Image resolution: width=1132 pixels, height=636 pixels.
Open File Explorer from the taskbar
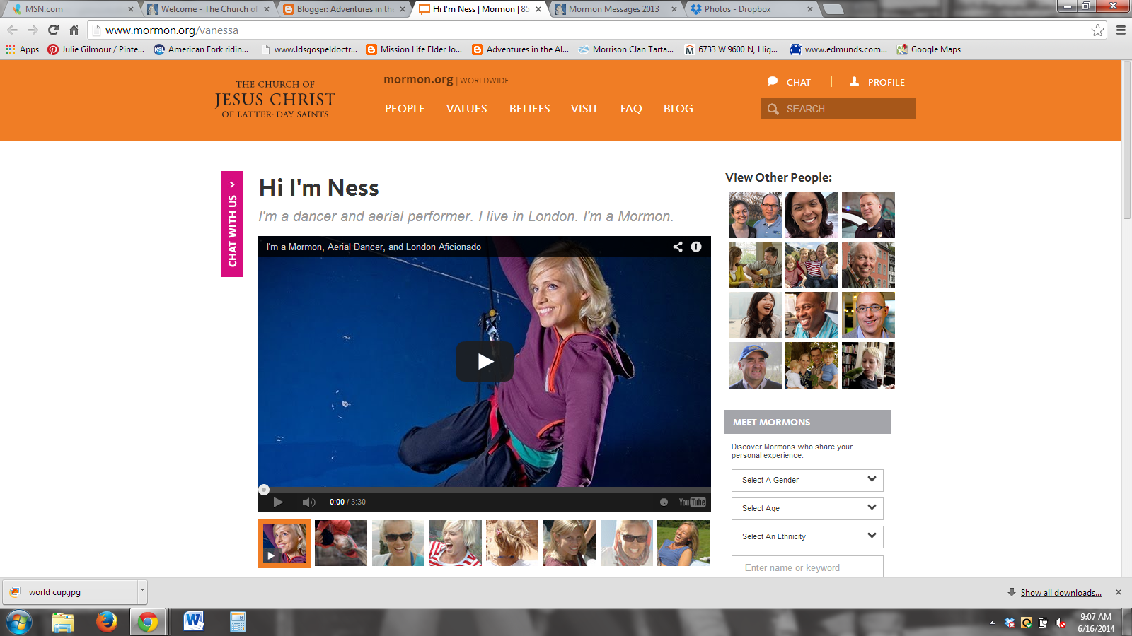point(63,623)
